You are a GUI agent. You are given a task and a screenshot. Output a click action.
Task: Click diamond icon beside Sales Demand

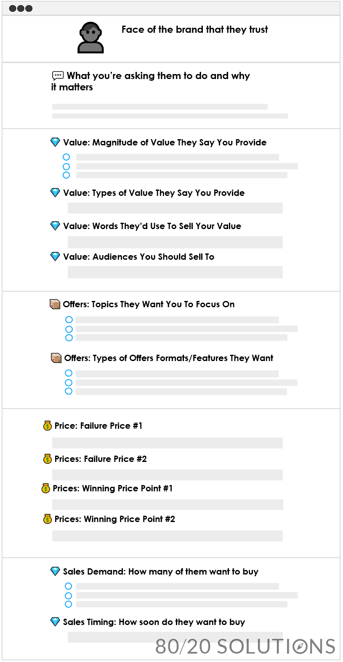(x=55, y=571)
